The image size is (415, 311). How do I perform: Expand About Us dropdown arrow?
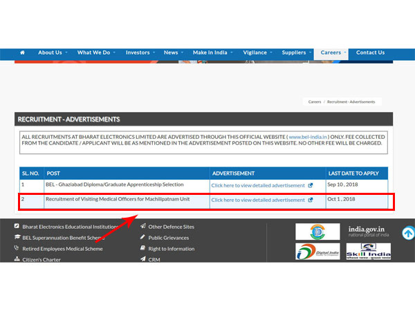coord(66,53)
